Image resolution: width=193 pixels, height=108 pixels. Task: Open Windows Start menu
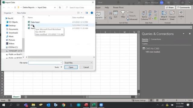tap(3, 105)
